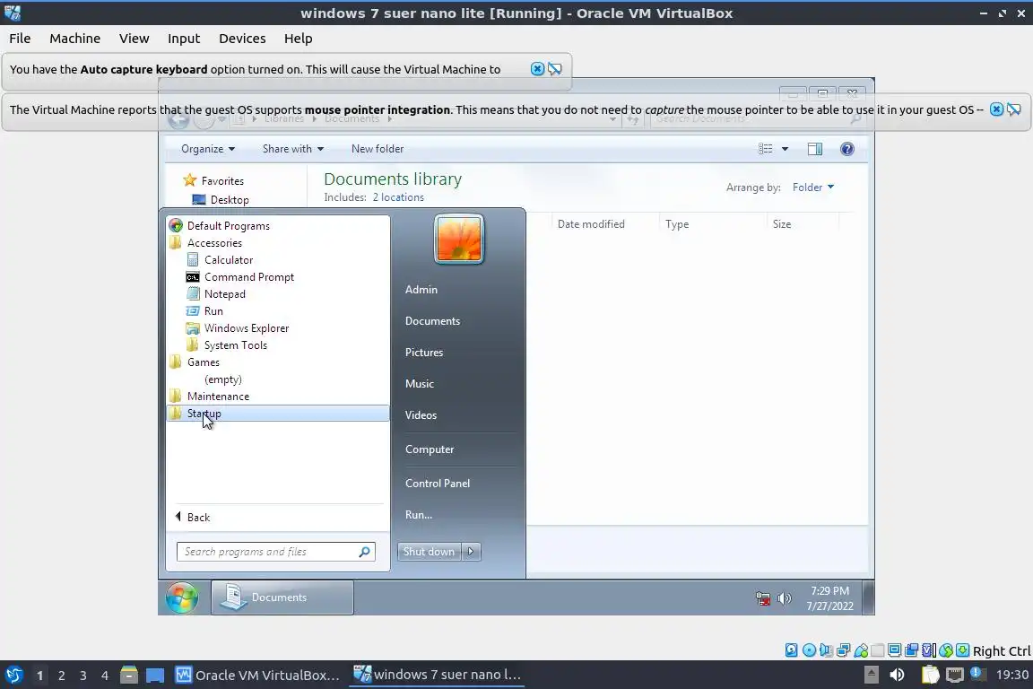Click the search magnifier in Start menu
This screenshot has width=1033, height=689.
click(364, 552)
